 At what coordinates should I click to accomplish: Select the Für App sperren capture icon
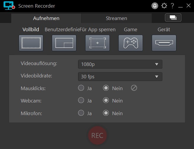(x=98, y=43)
